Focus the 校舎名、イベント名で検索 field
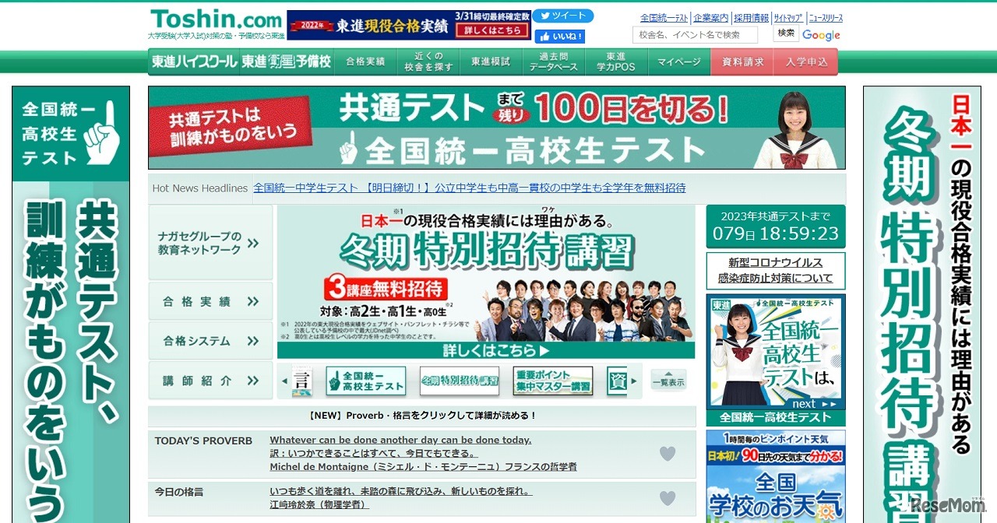Screen dimensions: 997x523 pos(696,34)
